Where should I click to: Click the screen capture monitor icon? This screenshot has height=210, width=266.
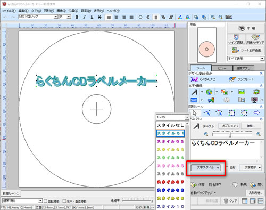pyautogui.click(x=255, y=100)
